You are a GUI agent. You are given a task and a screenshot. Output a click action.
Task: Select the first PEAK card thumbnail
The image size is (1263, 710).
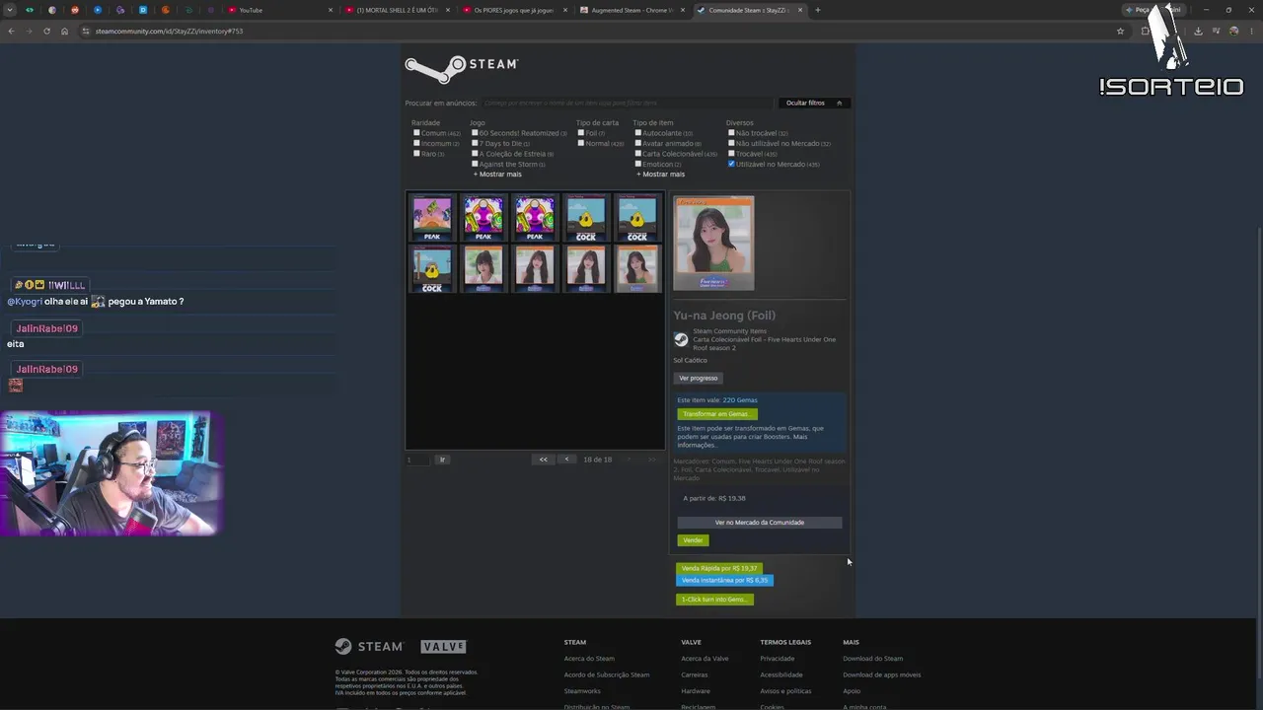pos(432,218)
